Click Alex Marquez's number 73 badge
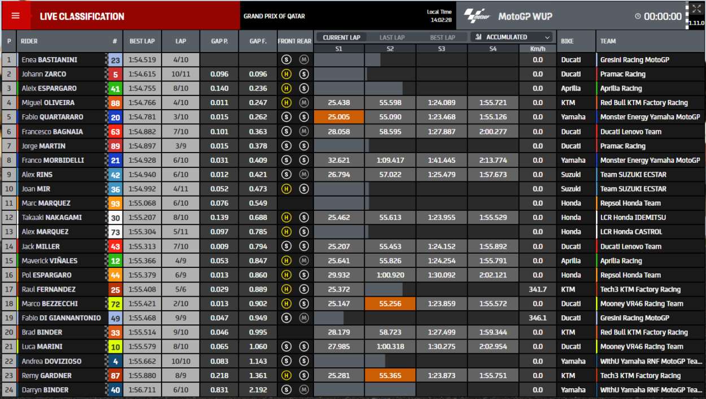This screenshot has width=706, height=399. point(115,232)
